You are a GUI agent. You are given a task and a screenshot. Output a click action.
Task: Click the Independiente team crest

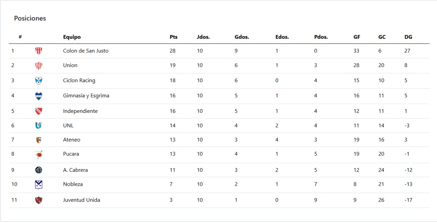(x=39, y=111)
